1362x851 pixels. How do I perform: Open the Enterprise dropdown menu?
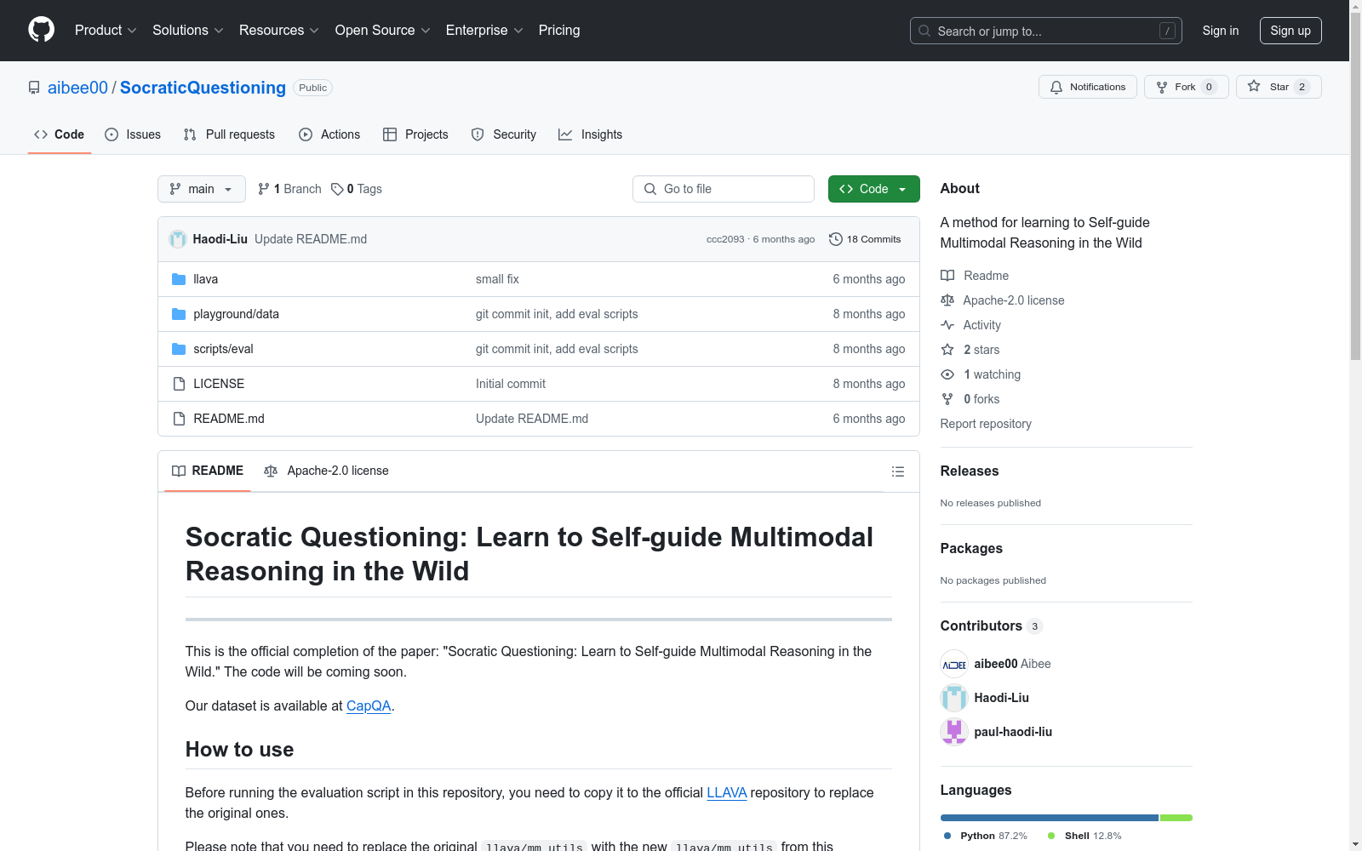pos(484,31)
